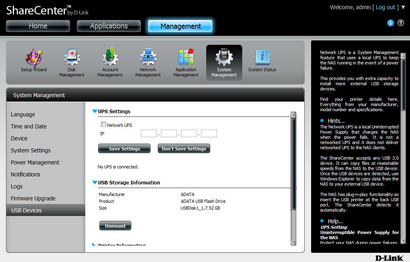Viewport: 410px width, 262px height.
Task: Collapse the USB Storage Information section
Action: (x=94, y=182)
